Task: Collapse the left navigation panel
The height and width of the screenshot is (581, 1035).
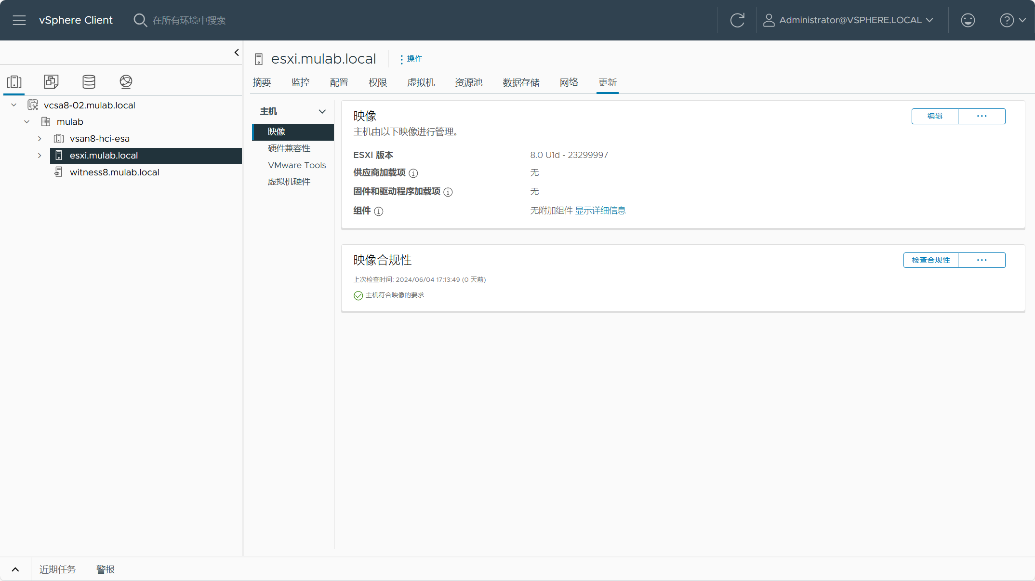Action: click(x=237, y=53)
